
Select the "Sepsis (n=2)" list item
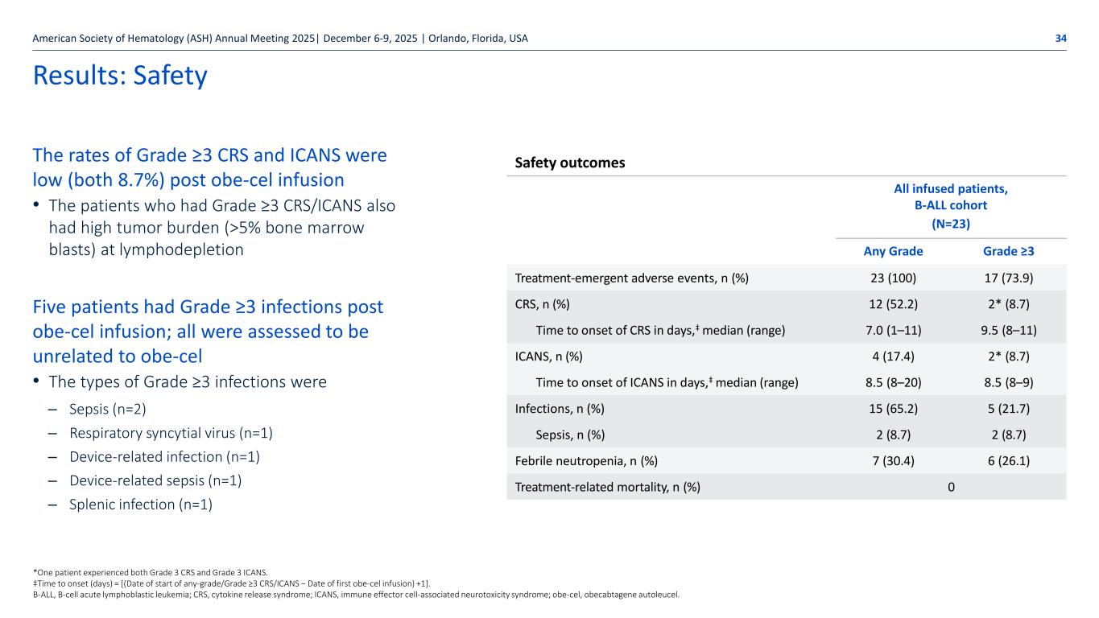108,410
